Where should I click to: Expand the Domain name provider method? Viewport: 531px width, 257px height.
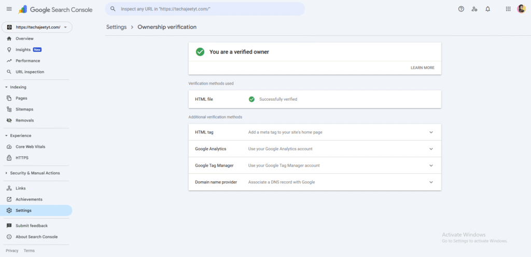point(430,182)
